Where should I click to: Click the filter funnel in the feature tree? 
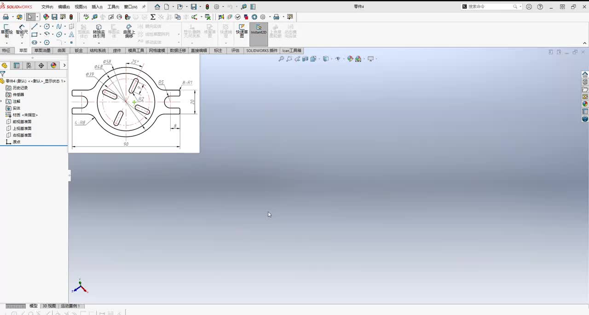[2, 73]
